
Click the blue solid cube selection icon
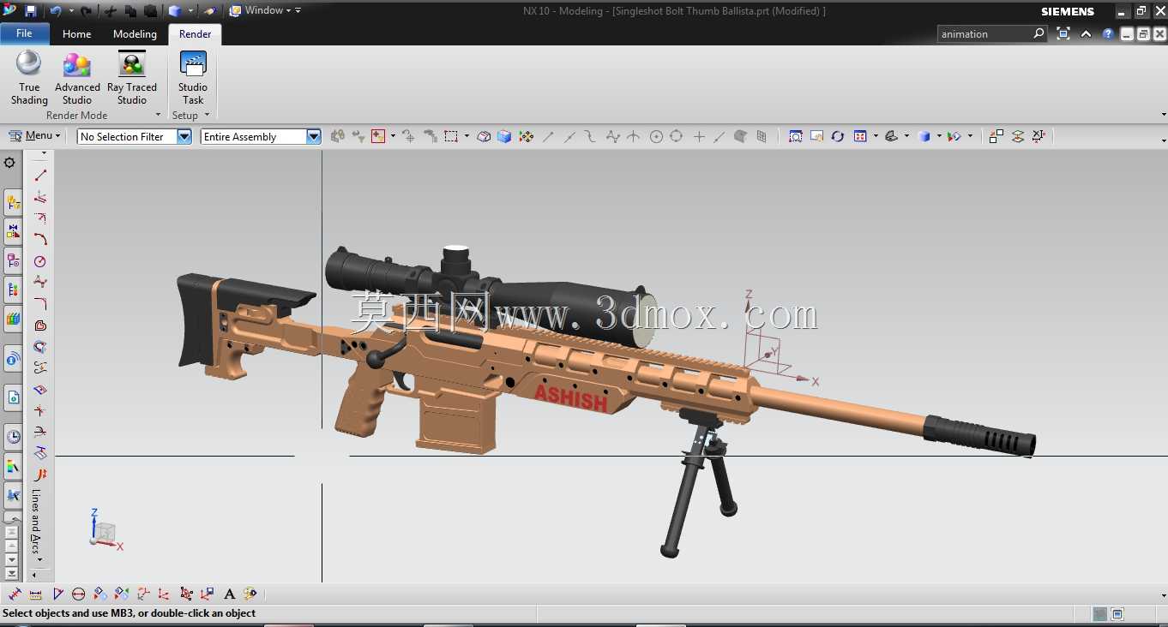504,136
